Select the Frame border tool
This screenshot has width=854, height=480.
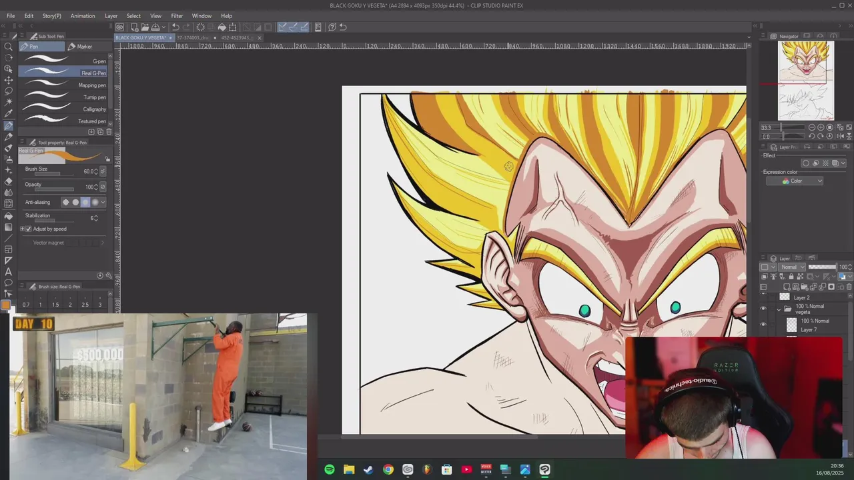8,249
